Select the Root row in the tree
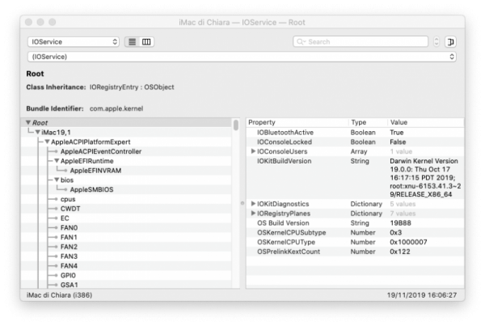 coord(126,123)
